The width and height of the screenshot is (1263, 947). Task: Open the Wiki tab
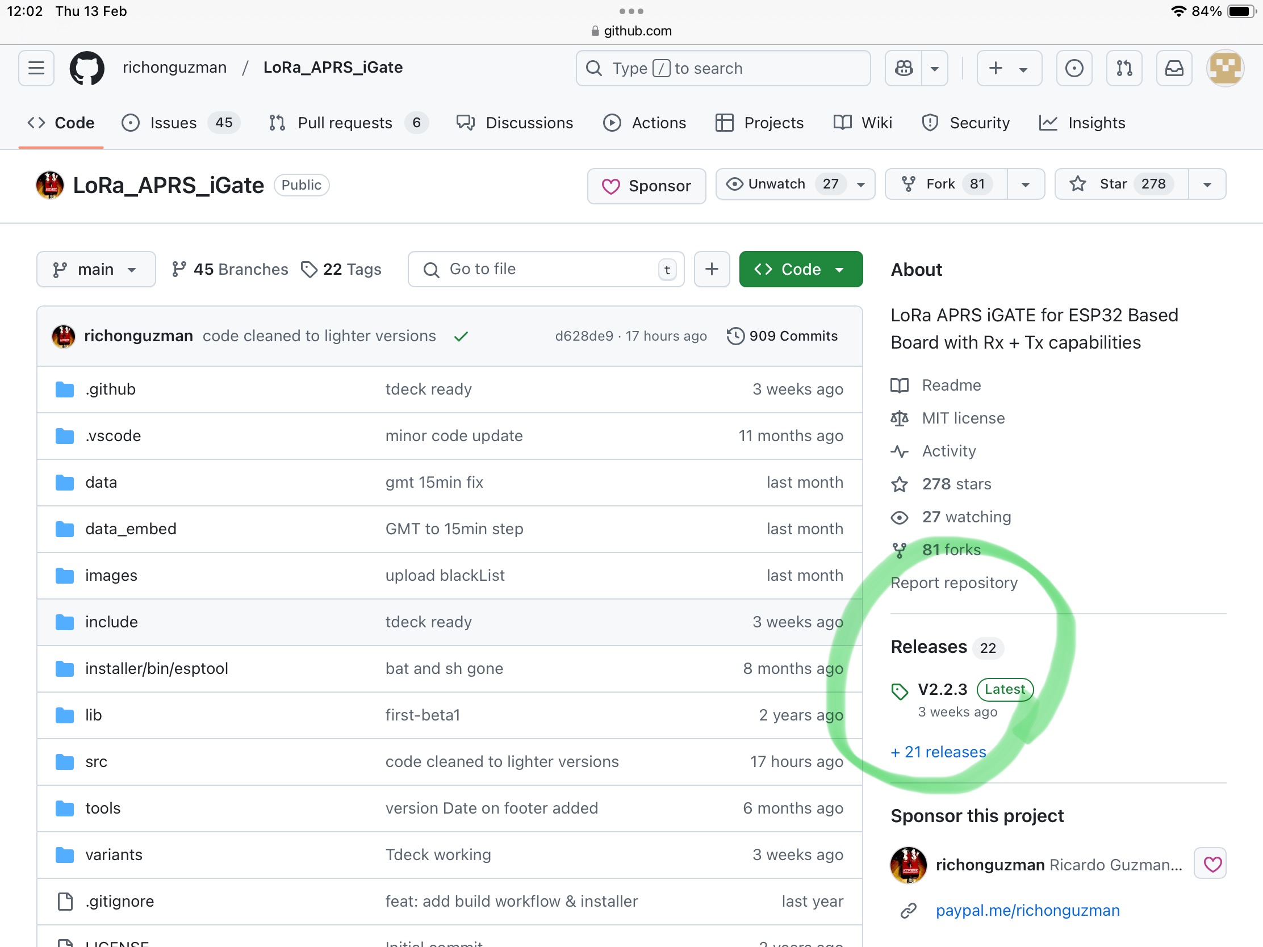[x=863, y=123]
